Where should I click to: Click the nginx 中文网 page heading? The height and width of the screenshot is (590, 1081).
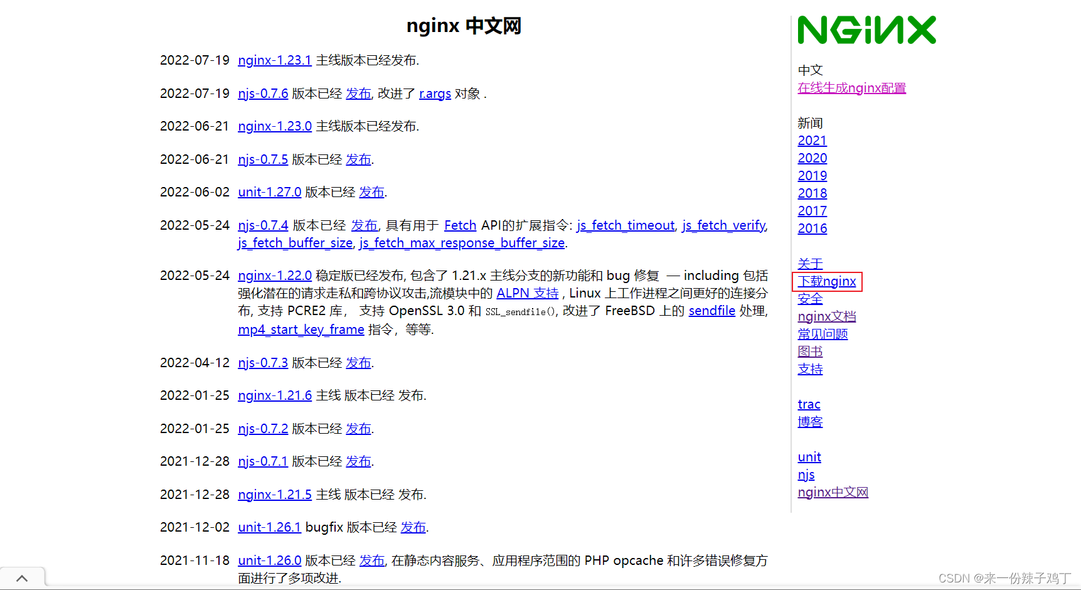(464, 26)
